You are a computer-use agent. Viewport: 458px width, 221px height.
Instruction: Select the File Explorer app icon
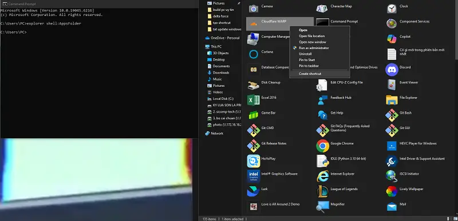point(392,100)
